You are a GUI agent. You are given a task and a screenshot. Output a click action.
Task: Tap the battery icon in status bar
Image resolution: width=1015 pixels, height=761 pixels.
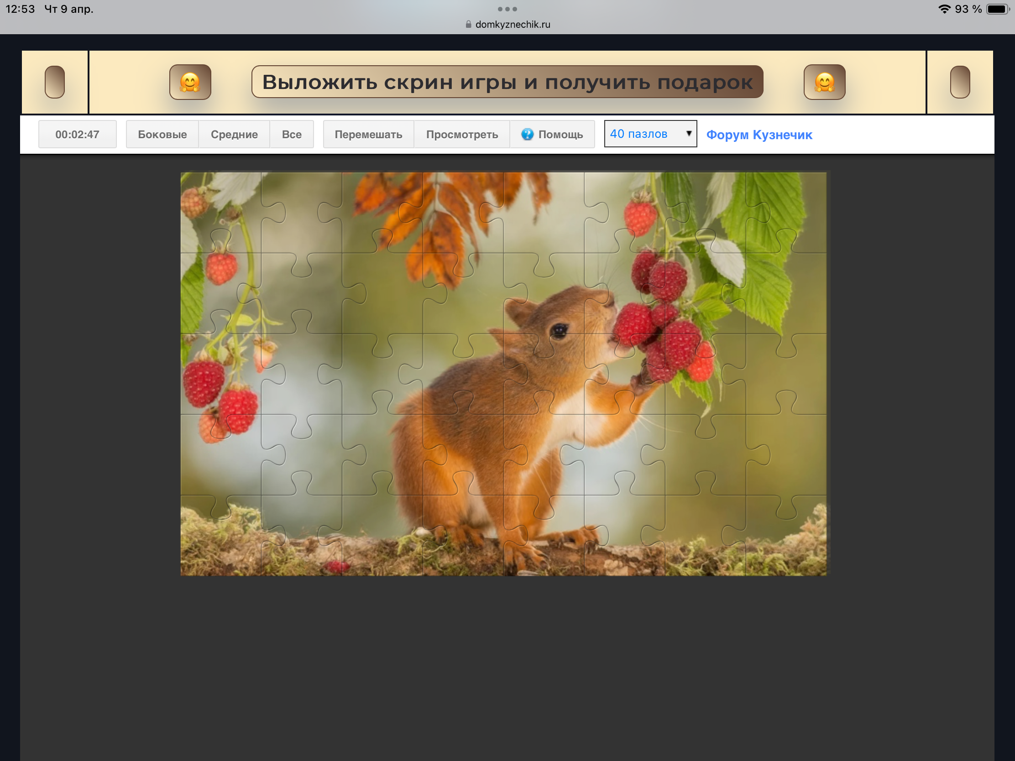click(998, 9)
